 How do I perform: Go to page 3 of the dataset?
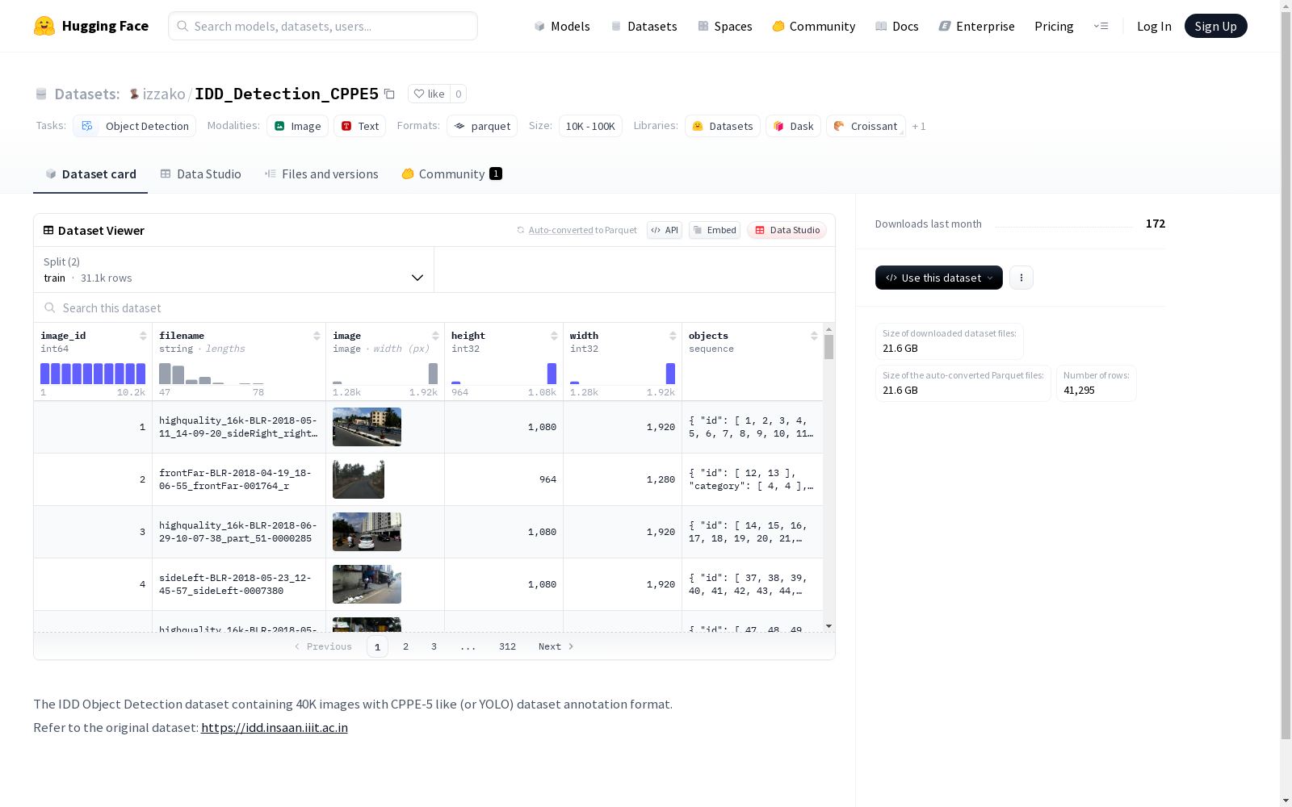434,646
